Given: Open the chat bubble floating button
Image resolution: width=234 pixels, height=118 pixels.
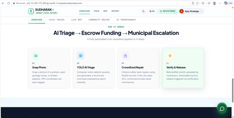Looking at the screenshot, I should pos(222,109).
